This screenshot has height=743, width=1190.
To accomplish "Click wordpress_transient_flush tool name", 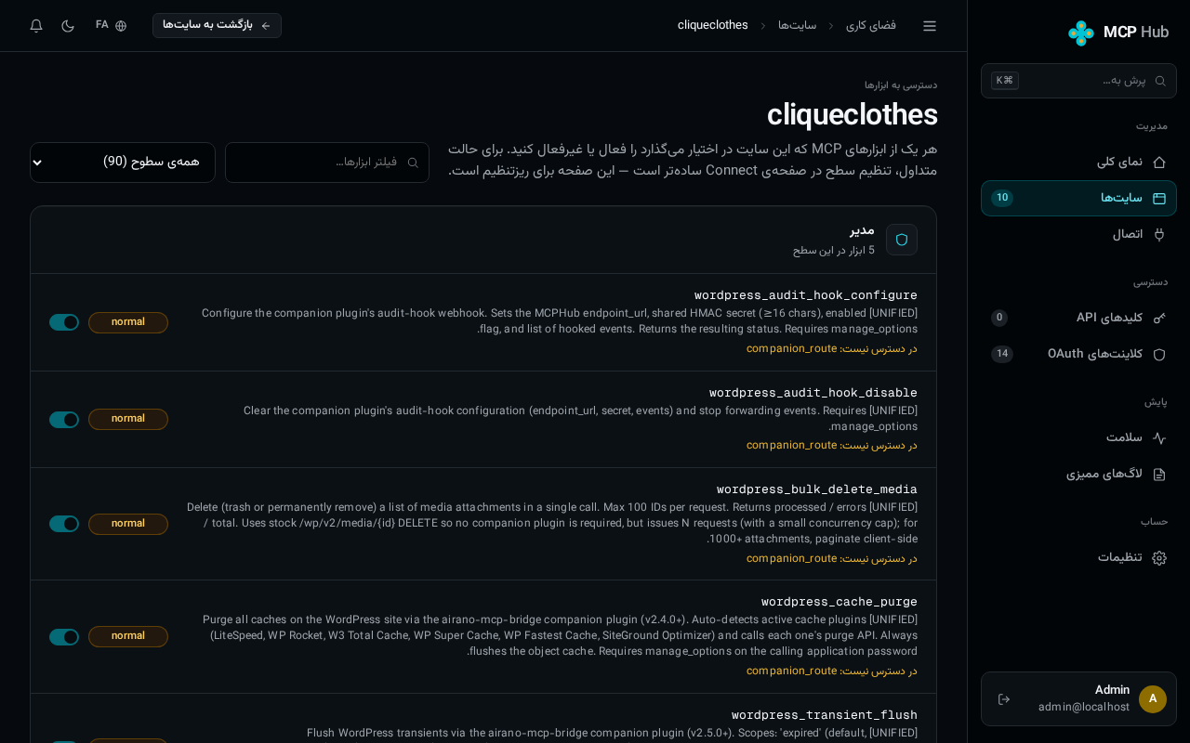I will click(825, 715).
